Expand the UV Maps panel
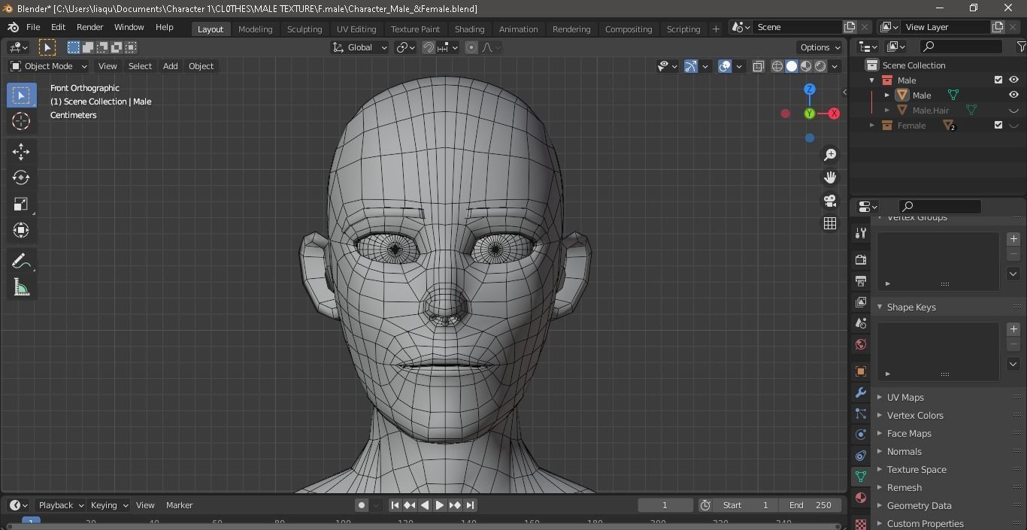This screenshot has width=1027, height=530. [x=880, y=398]
